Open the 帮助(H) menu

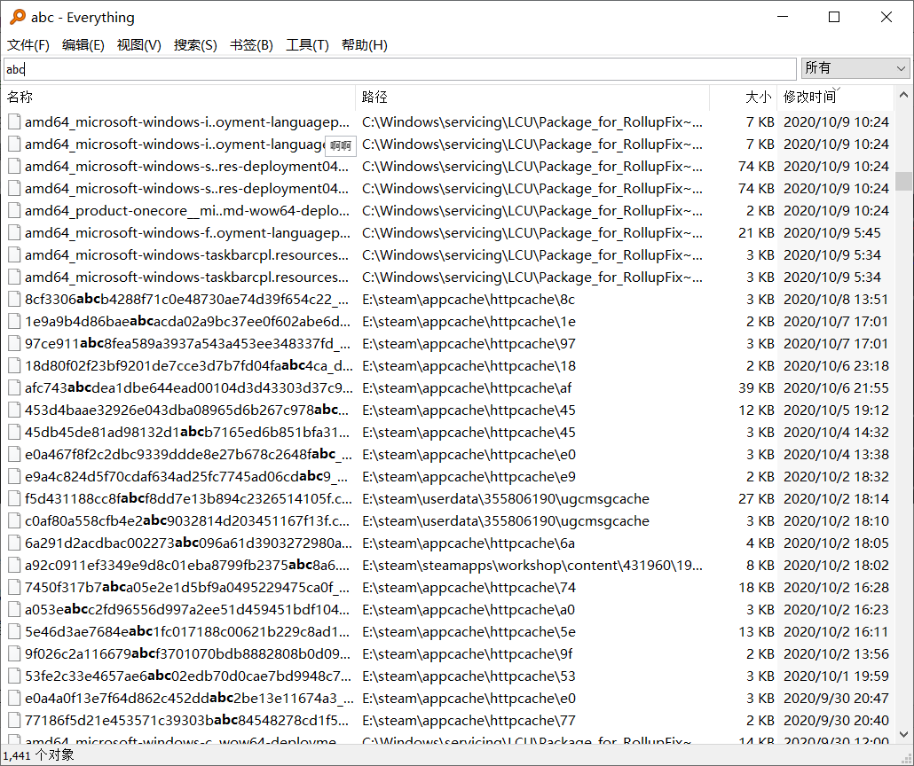[365, 45]
